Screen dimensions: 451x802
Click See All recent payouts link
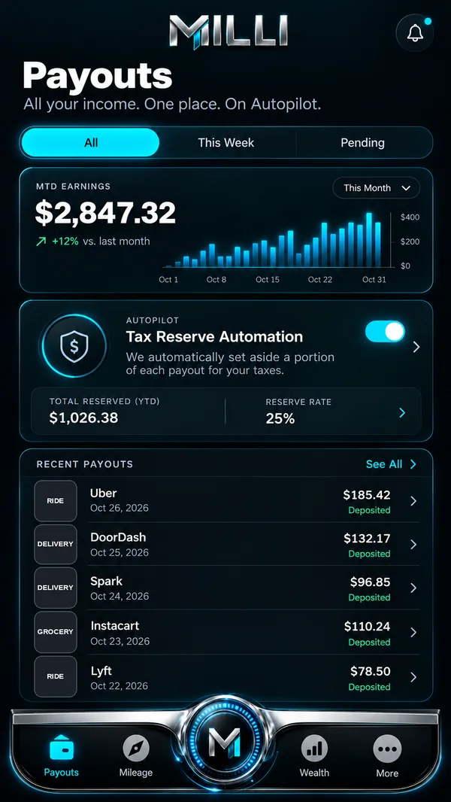click(391, 464)
